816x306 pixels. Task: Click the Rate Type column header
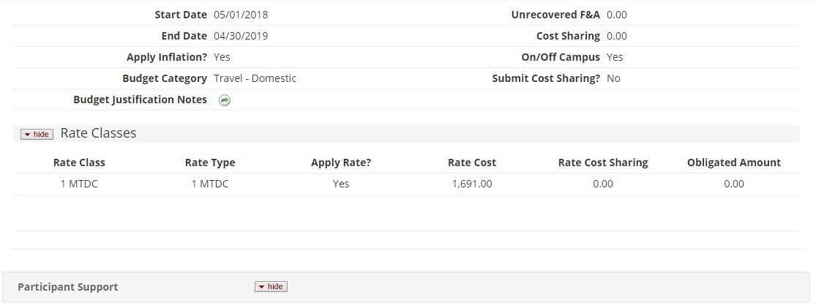point(210,163)
